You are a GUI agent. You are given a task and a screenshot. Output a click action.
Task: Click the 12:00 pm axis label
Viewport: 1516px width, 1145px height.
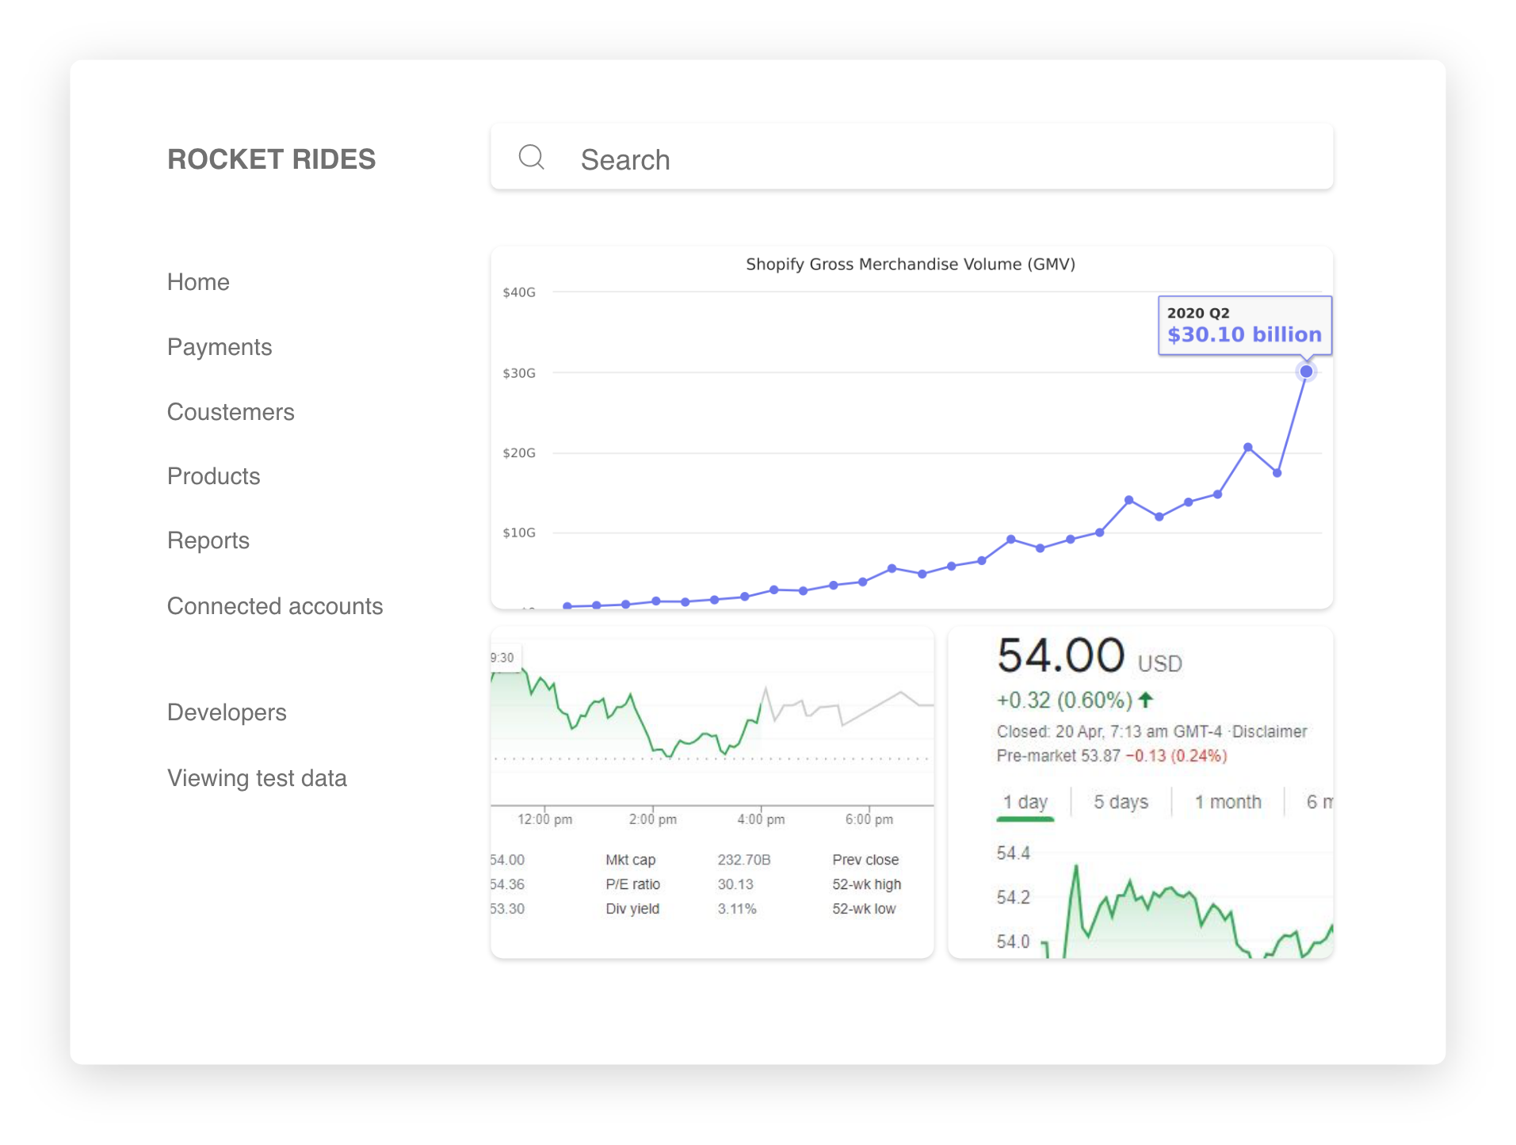pyautogui.click(x=544, y=819)
